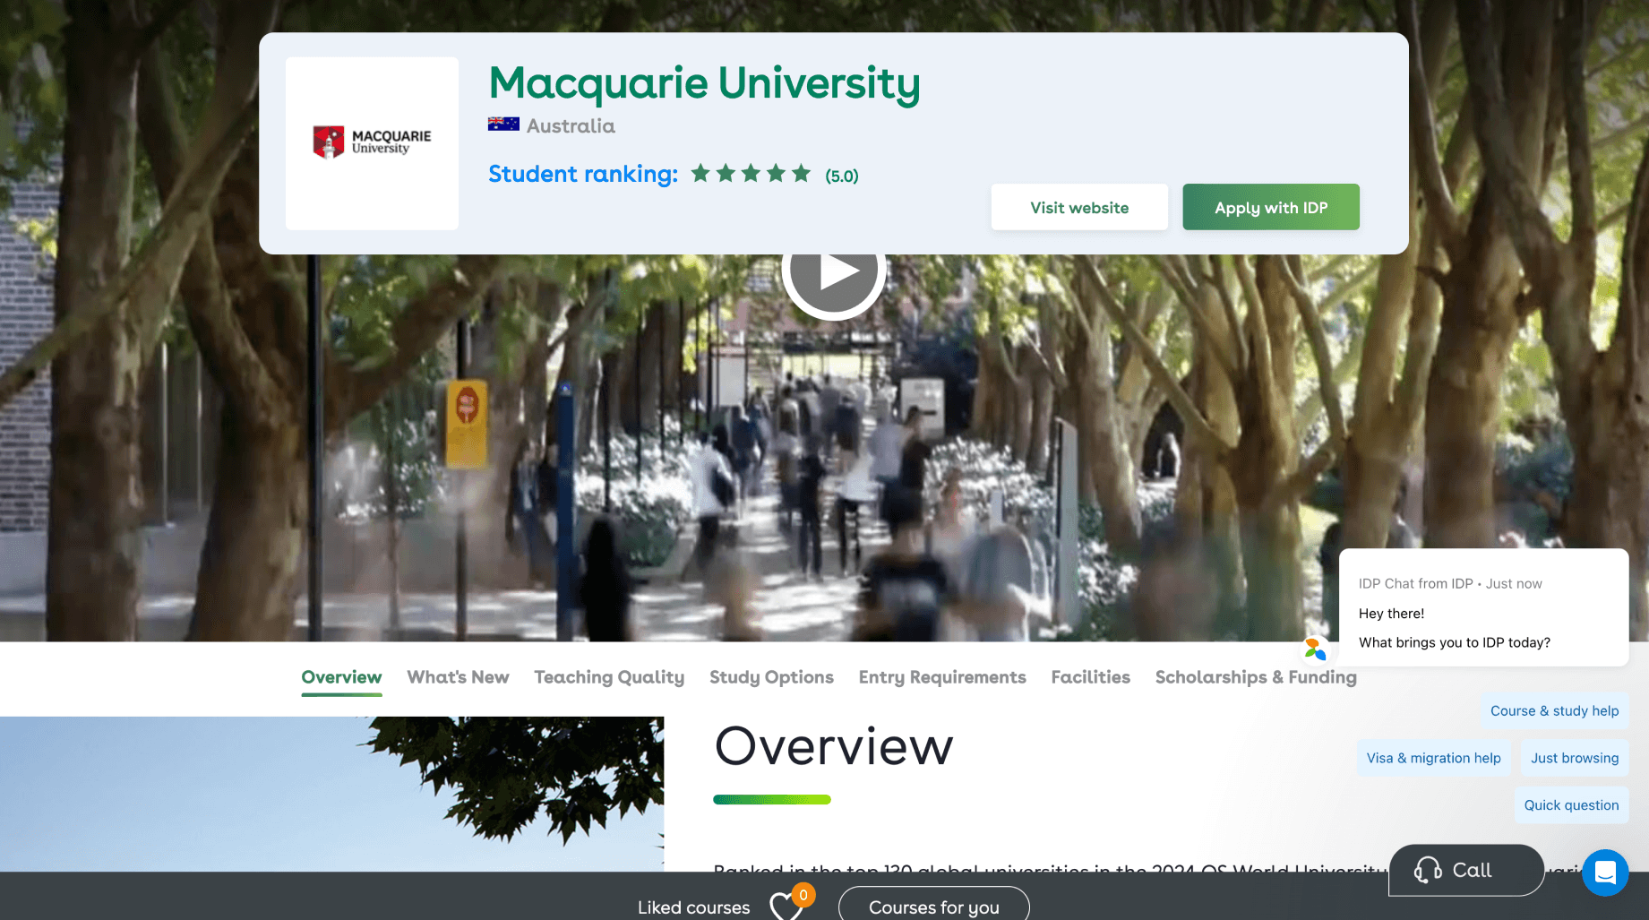Click the Macquarie University title

pos(704,83)
